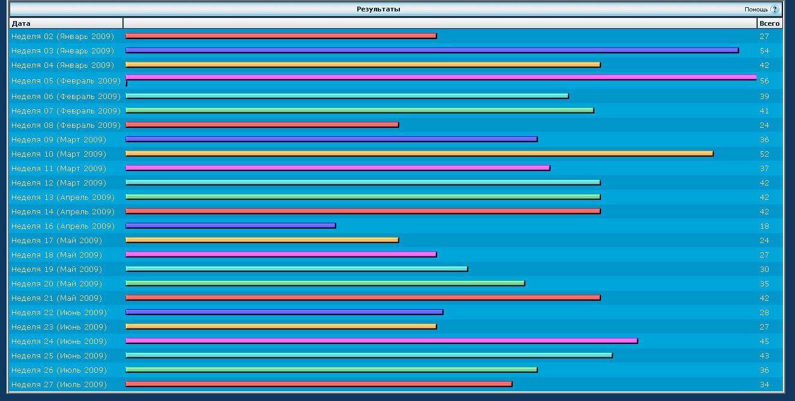Select the Неделя 02 (Январь 2009) row label

click(x=62, y=37)
